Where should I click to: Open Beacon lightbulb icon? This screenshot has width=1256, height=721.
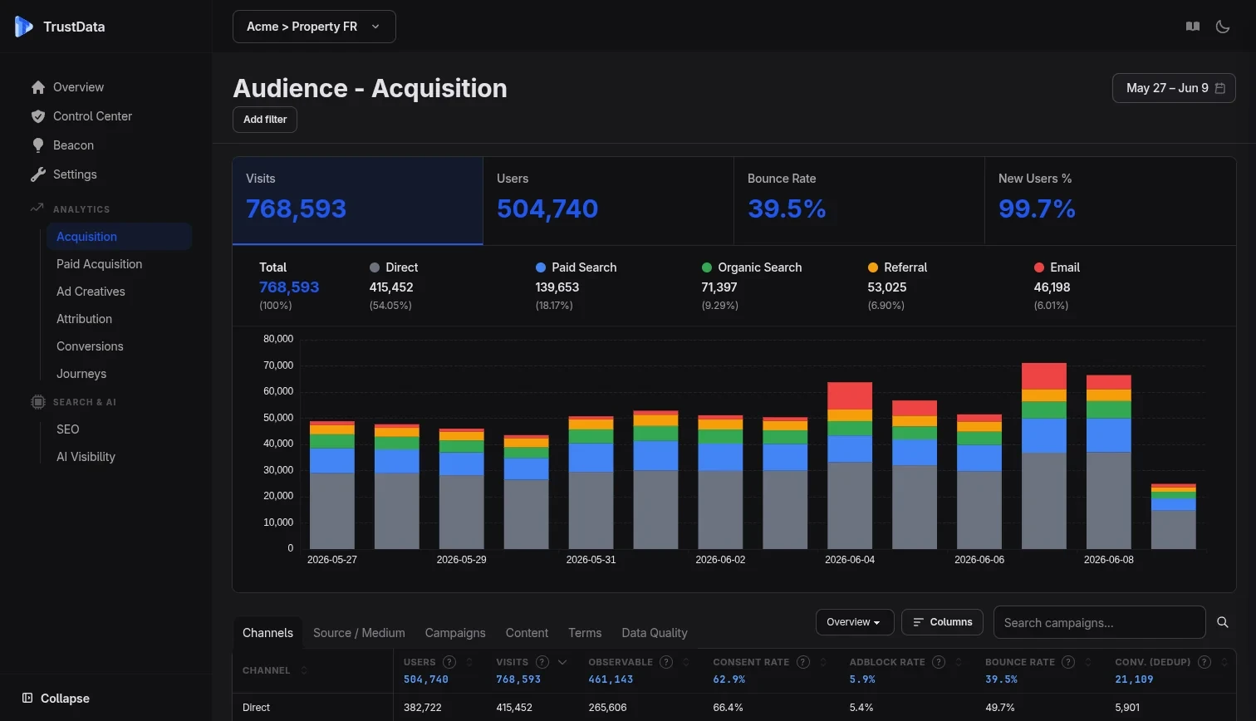38,145
